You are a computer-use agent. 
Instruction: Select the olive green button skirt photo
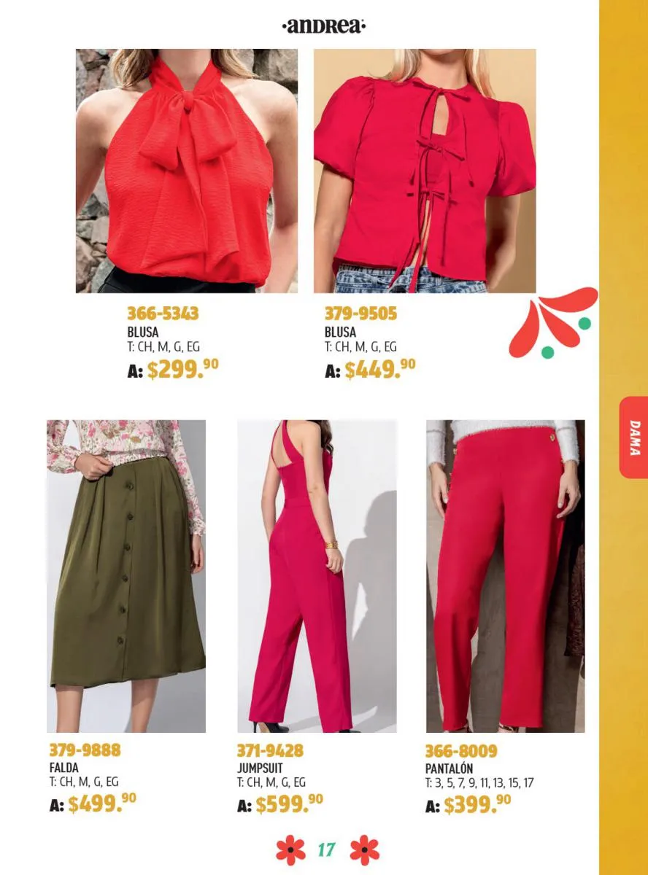126,576
